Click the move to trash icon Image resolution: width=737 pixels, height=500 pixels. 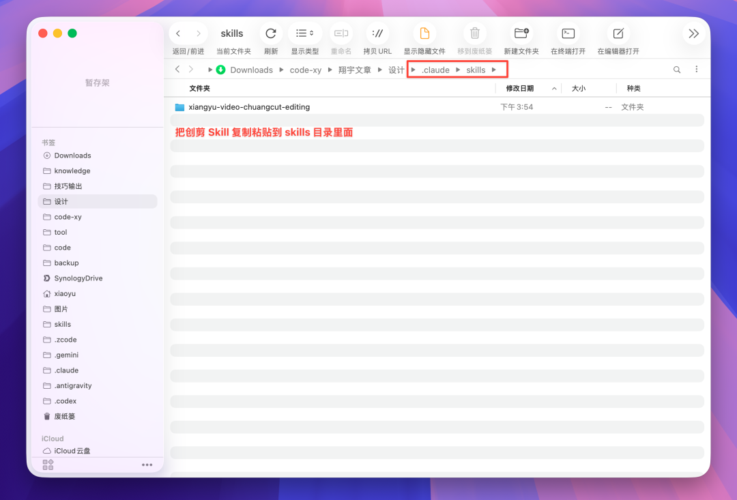coord(475,33)
